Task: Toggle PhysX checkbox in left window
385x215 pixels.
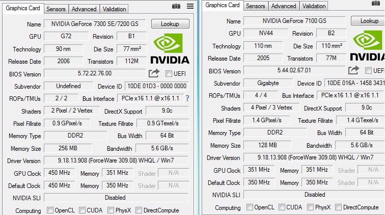Action: (111, 210)
